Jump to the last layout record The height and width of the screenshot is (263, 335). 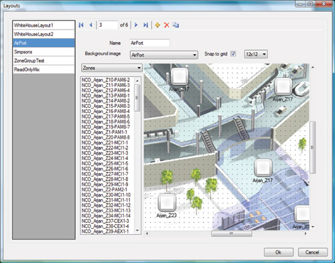click(x=145, y=25)
